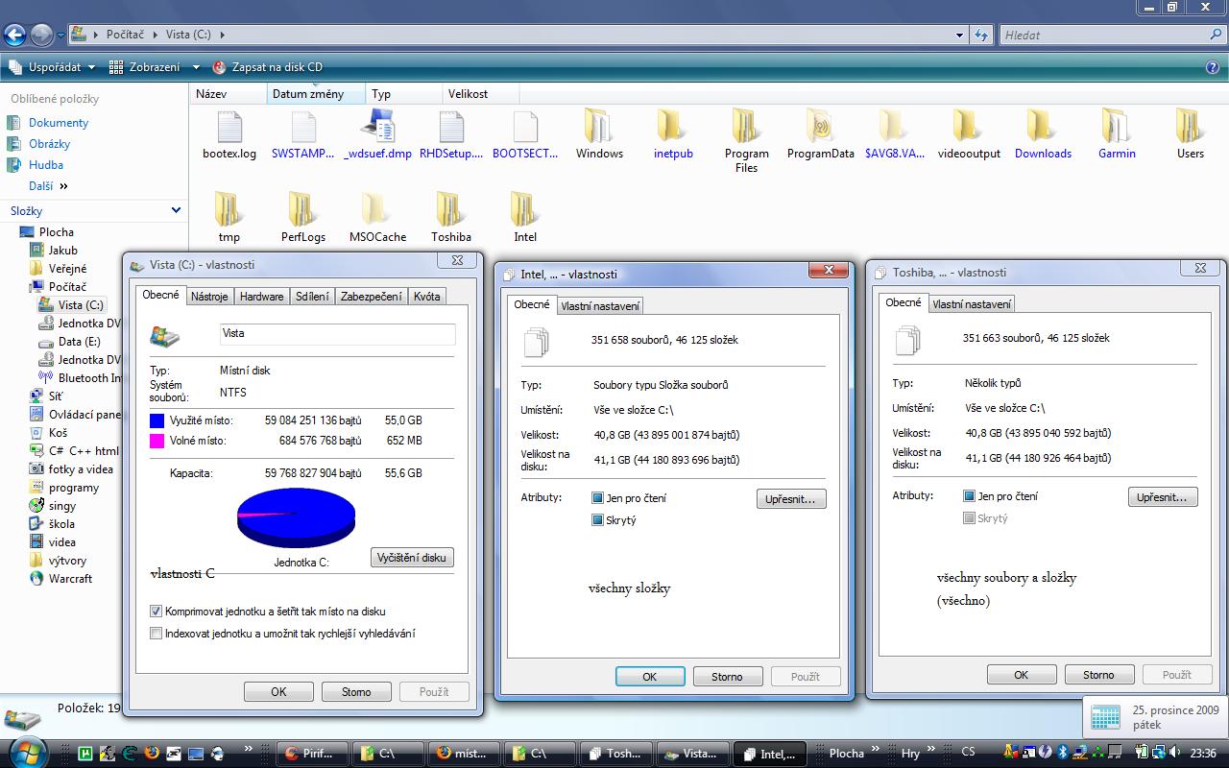The width and height of the screenshot is (1229, 768).
Task: Click the Help question mark icon
Action: (x=1213, y=67)
